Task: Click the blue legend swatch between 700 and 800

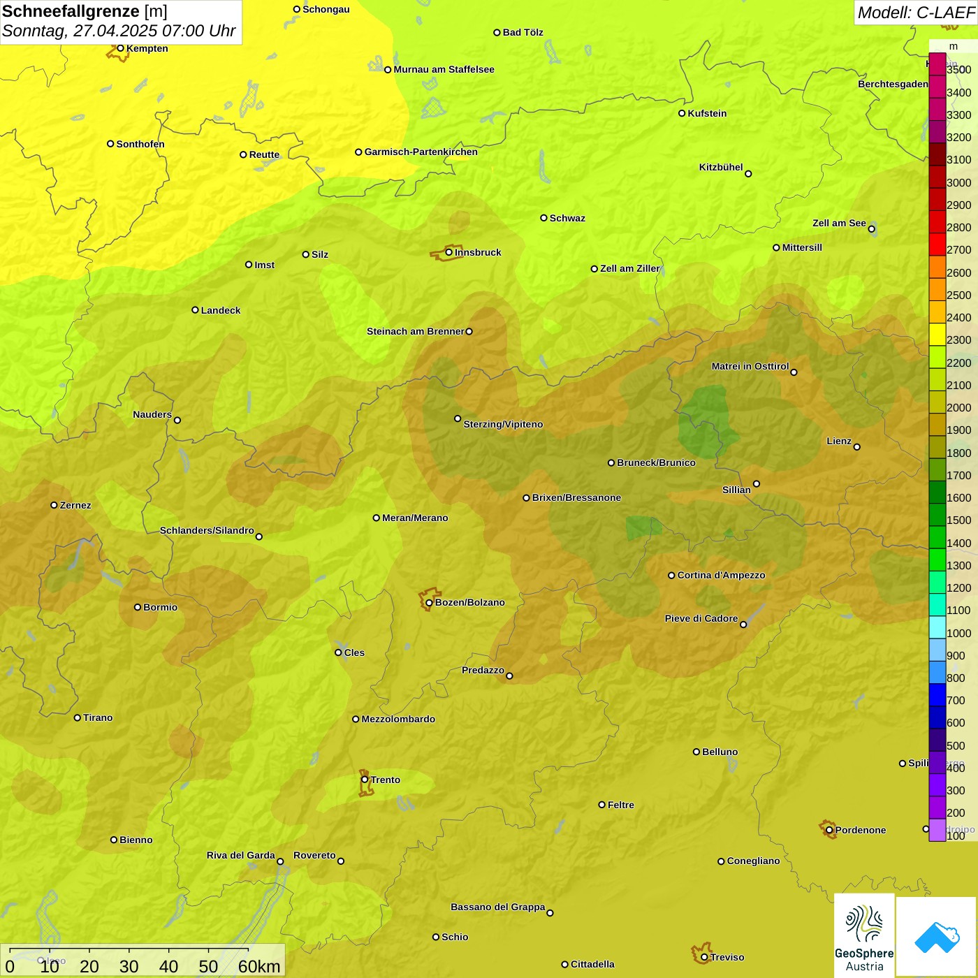Action: (x=937, y=694)
